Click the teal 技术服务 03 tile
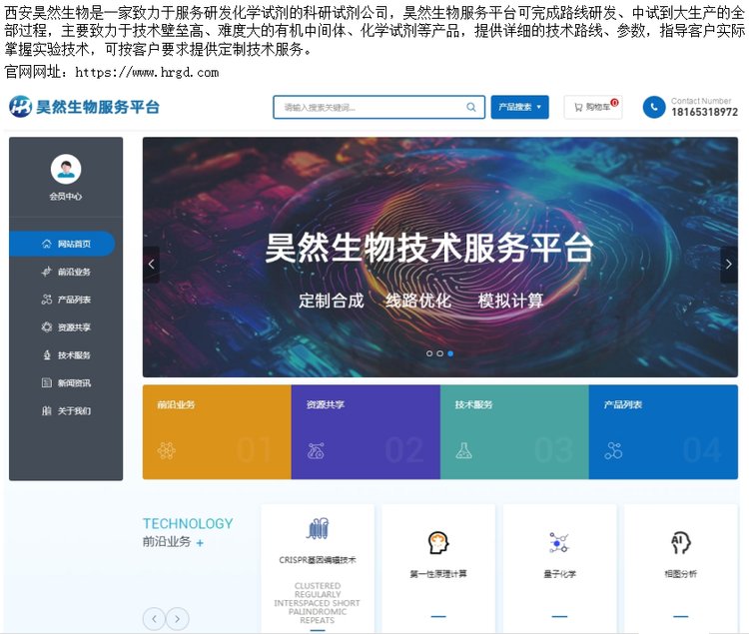Screen dimensions: 749x634 click(x=513, y=431)
